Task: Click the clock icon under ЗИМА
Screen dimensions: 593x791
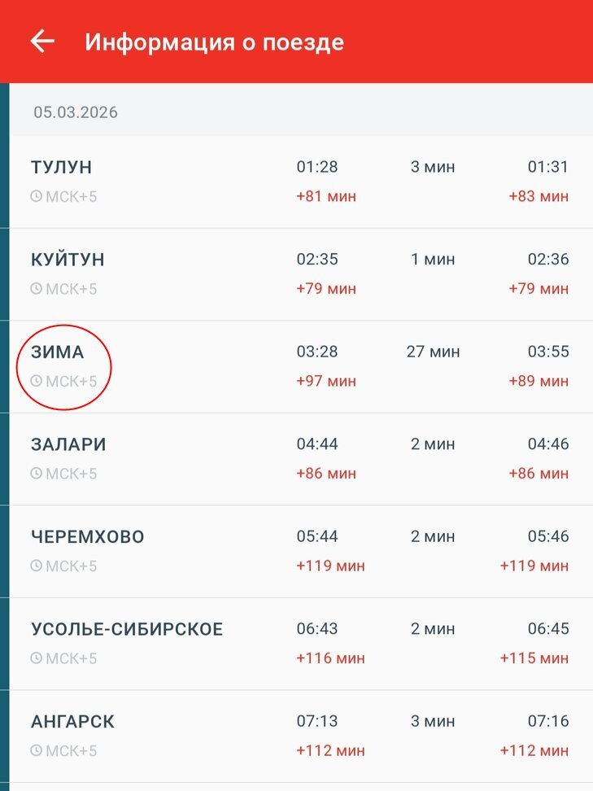Action: click(36, 381)
